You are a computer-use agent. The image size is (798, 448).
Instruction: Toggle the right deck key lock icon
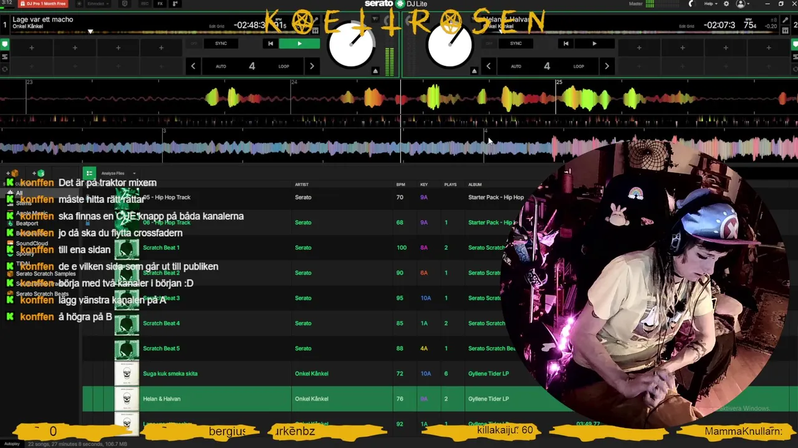(786, 21)
